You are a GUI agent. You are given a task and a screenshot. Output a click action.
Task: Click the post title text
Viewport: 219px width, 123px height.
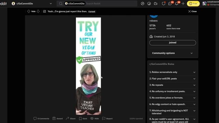coord(67,11)
